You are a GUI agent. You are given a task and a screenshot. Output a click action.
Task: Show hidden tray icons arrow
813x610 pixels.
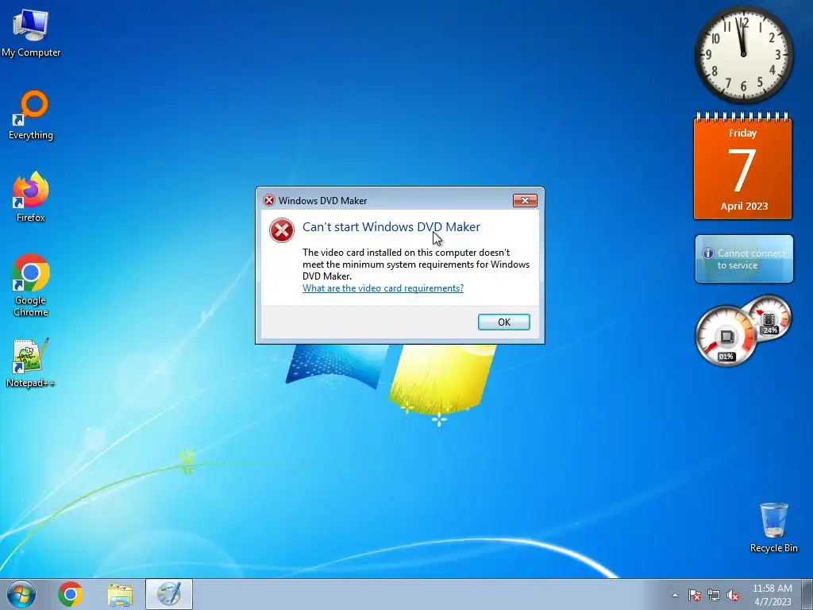(x=675, y=595)
